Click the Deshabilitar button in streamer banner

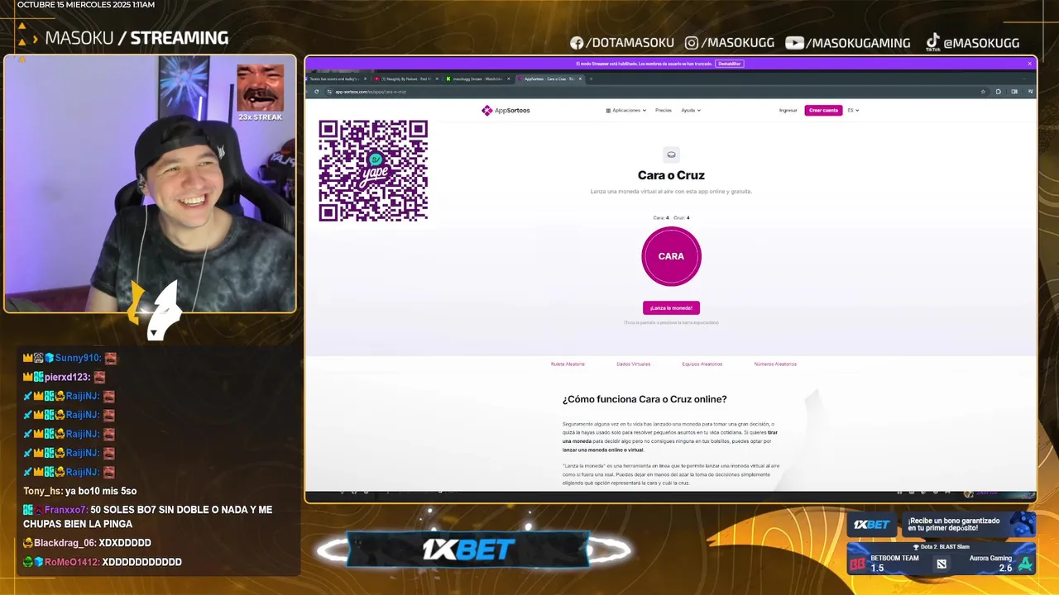pyautogui.click(x=729, y=64)
